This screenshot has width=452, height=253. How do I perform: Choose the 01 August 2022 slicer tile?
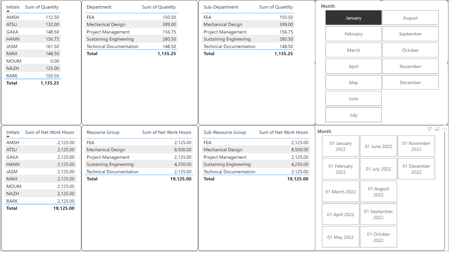(x=378, y=191)
